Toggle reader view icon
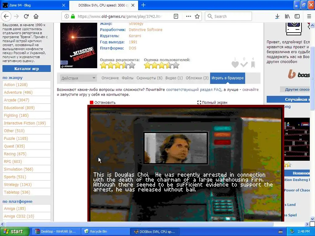Image resolution: width=315 pixels, height=236 pixels. click(176, 16)
